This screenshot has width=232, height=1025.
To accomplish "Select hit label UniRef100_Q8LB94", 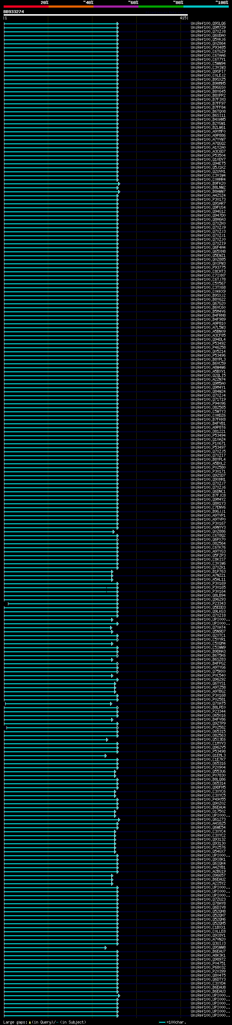I will (208, 596).
